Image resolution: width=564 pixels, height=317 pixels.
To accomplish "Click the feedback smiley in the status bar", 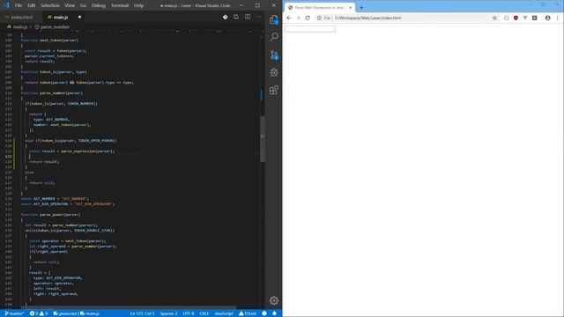I will [264, 313].
